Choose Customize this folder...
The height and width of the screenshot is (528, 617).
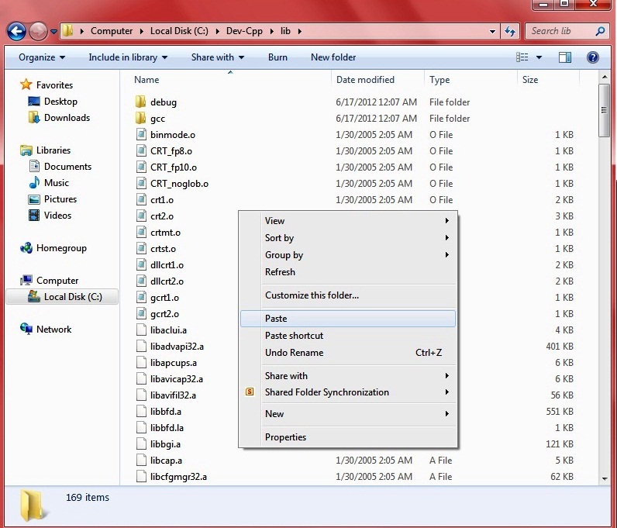(x=348, y=295)
